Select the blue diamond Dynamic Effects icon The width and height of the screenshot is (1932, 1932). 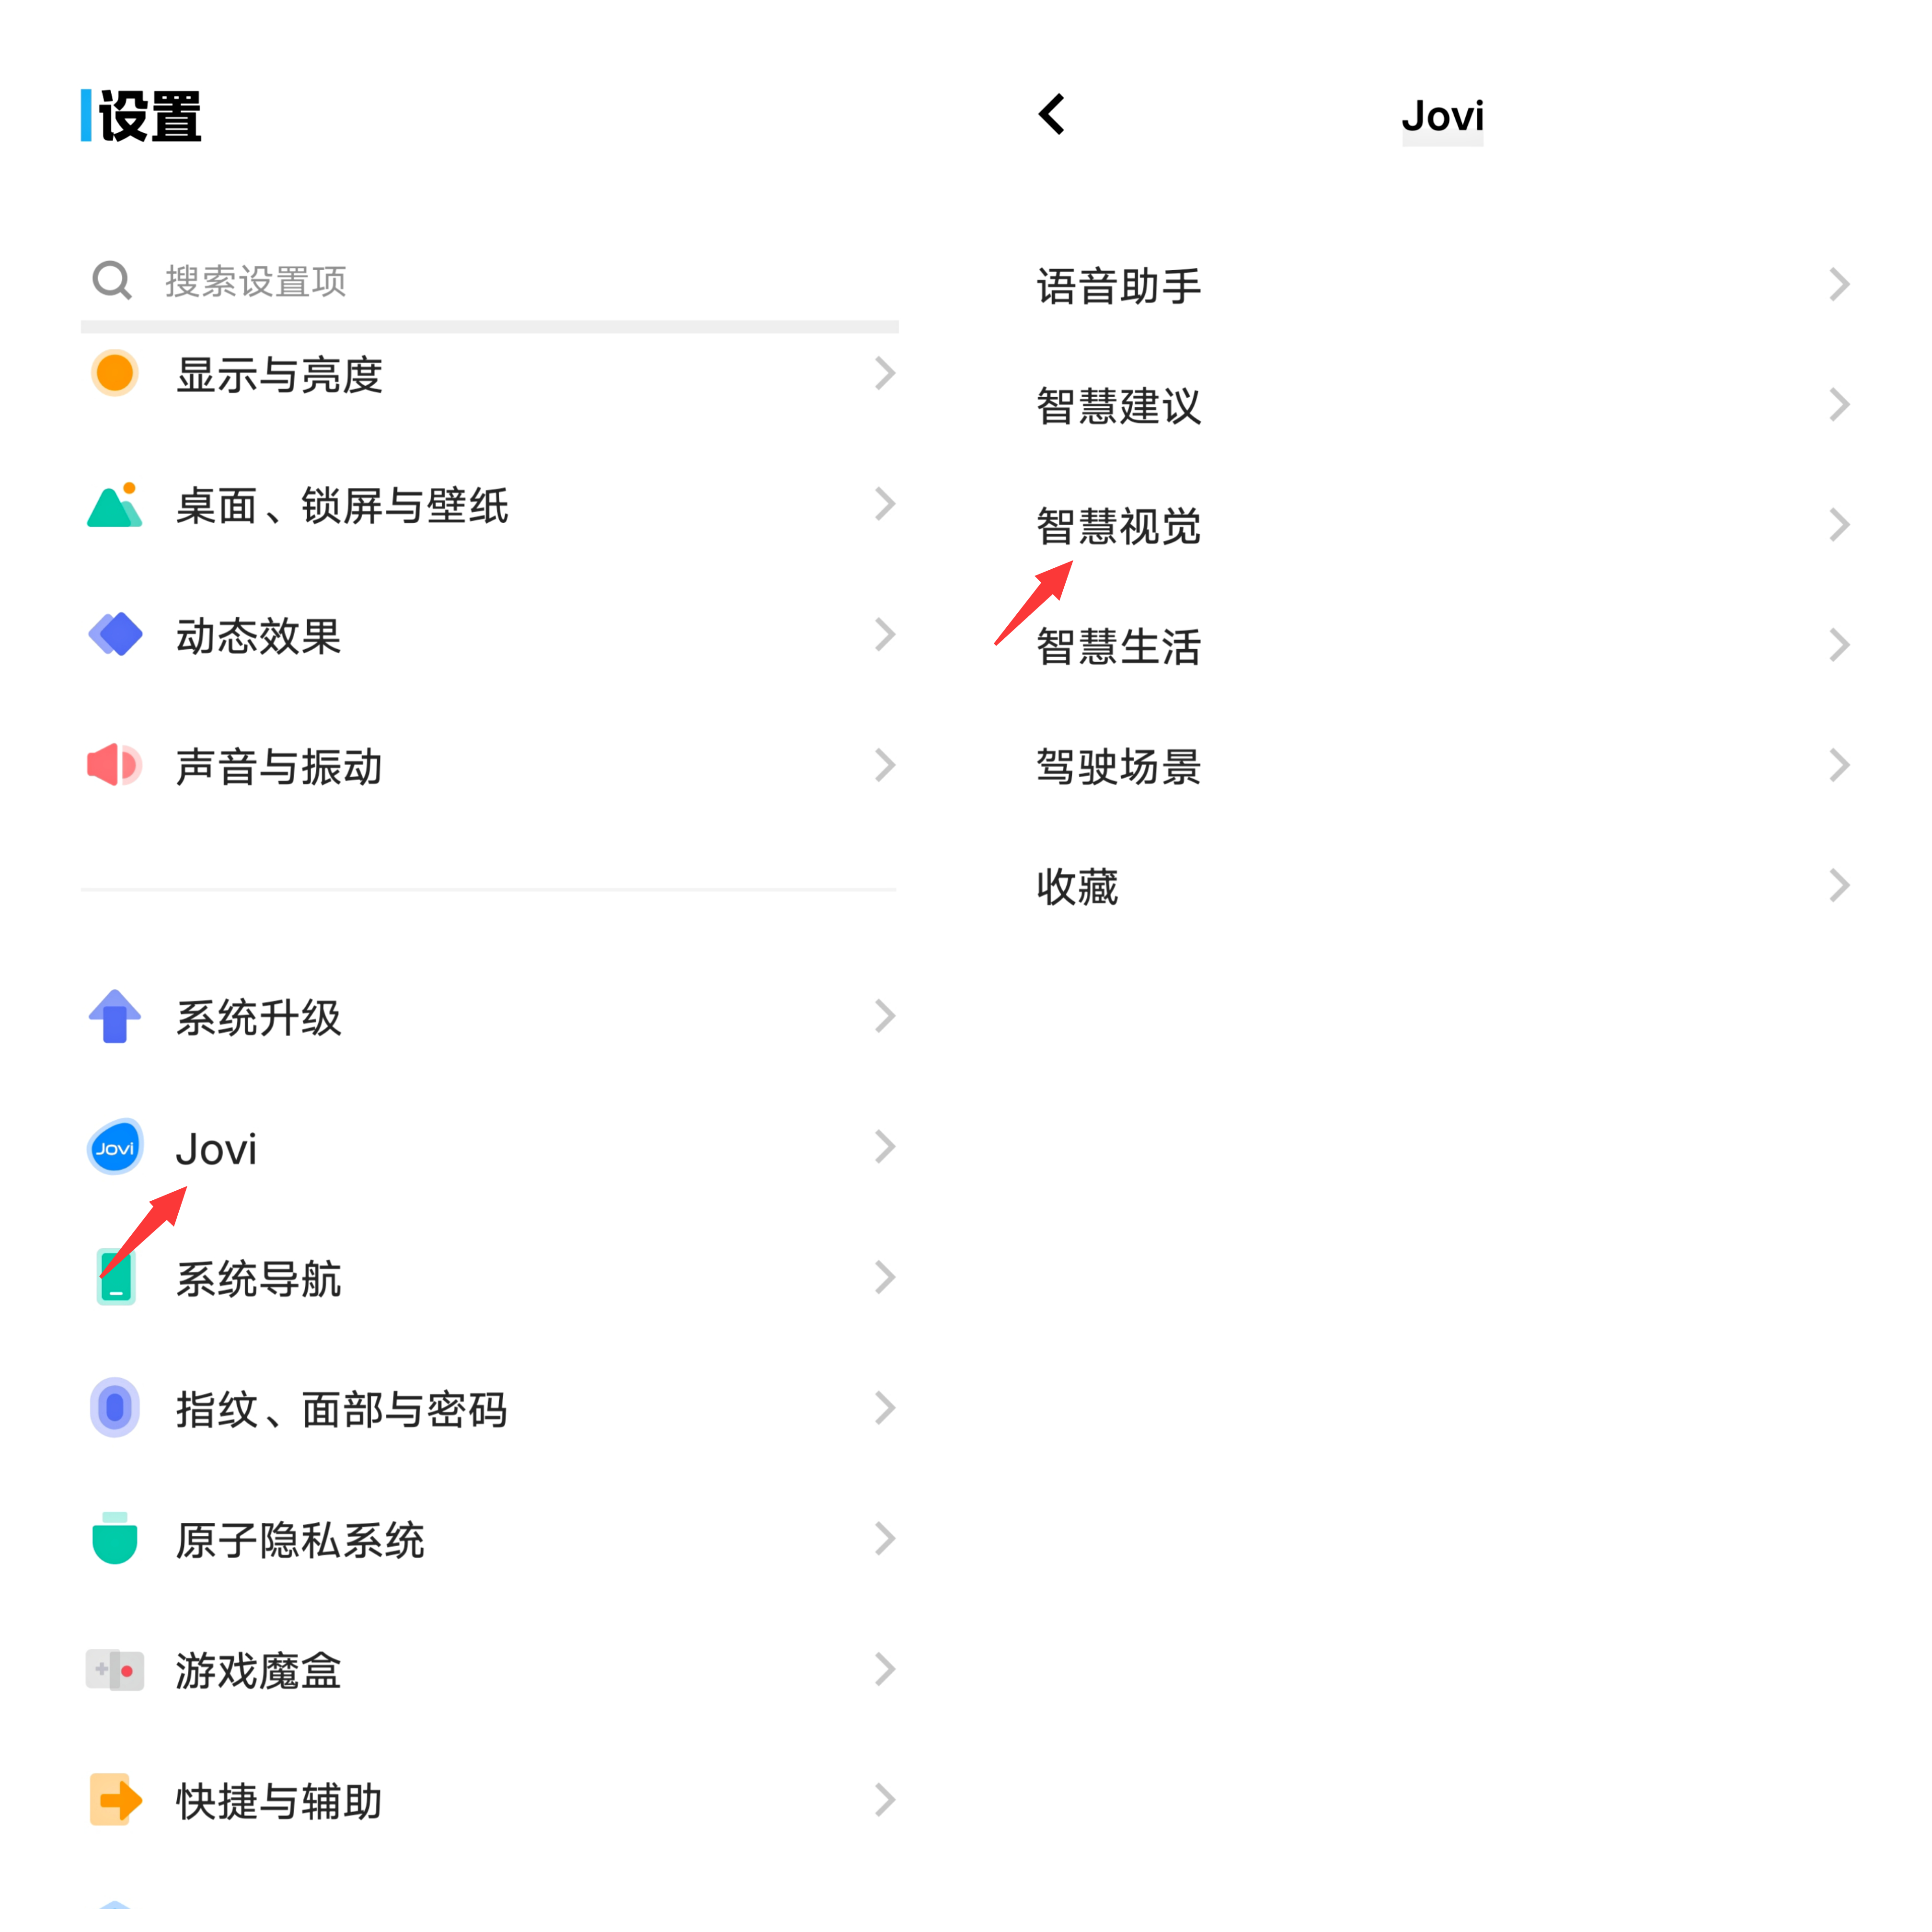(x=115, y=635)
